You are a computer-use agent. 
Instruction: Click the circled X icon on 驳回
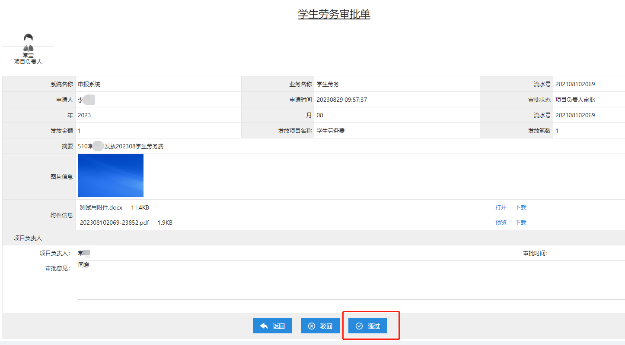311,326
